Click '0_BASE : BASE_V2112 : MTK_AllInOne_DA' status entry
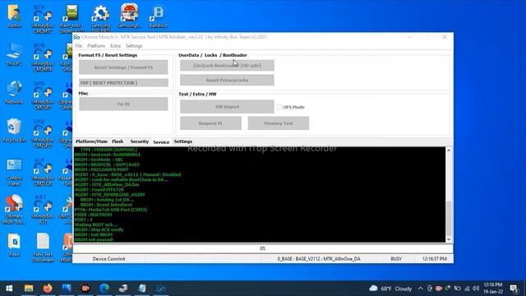Image resolution: width=526 pixels, height=296 pixels. (319, 259)
